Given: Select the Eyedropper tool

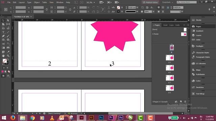Looking at the screenshot, I should 8,52.
